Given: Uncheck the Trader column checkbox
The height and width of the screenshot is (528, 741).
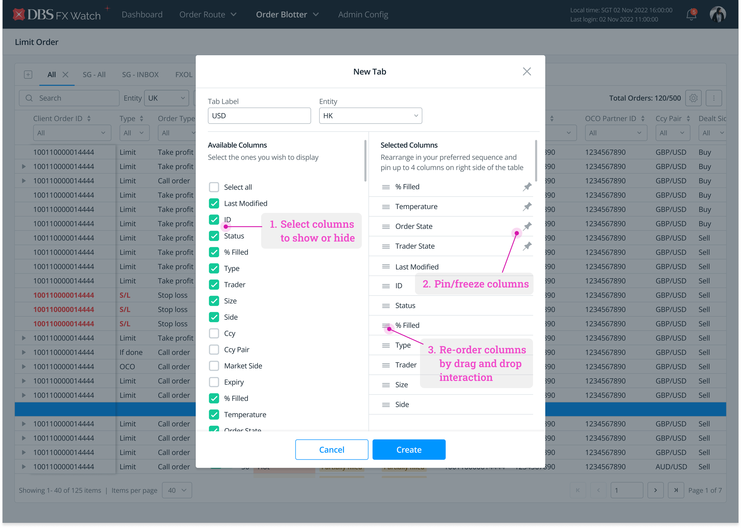Looking at the screenshot, I should point(214,285).
